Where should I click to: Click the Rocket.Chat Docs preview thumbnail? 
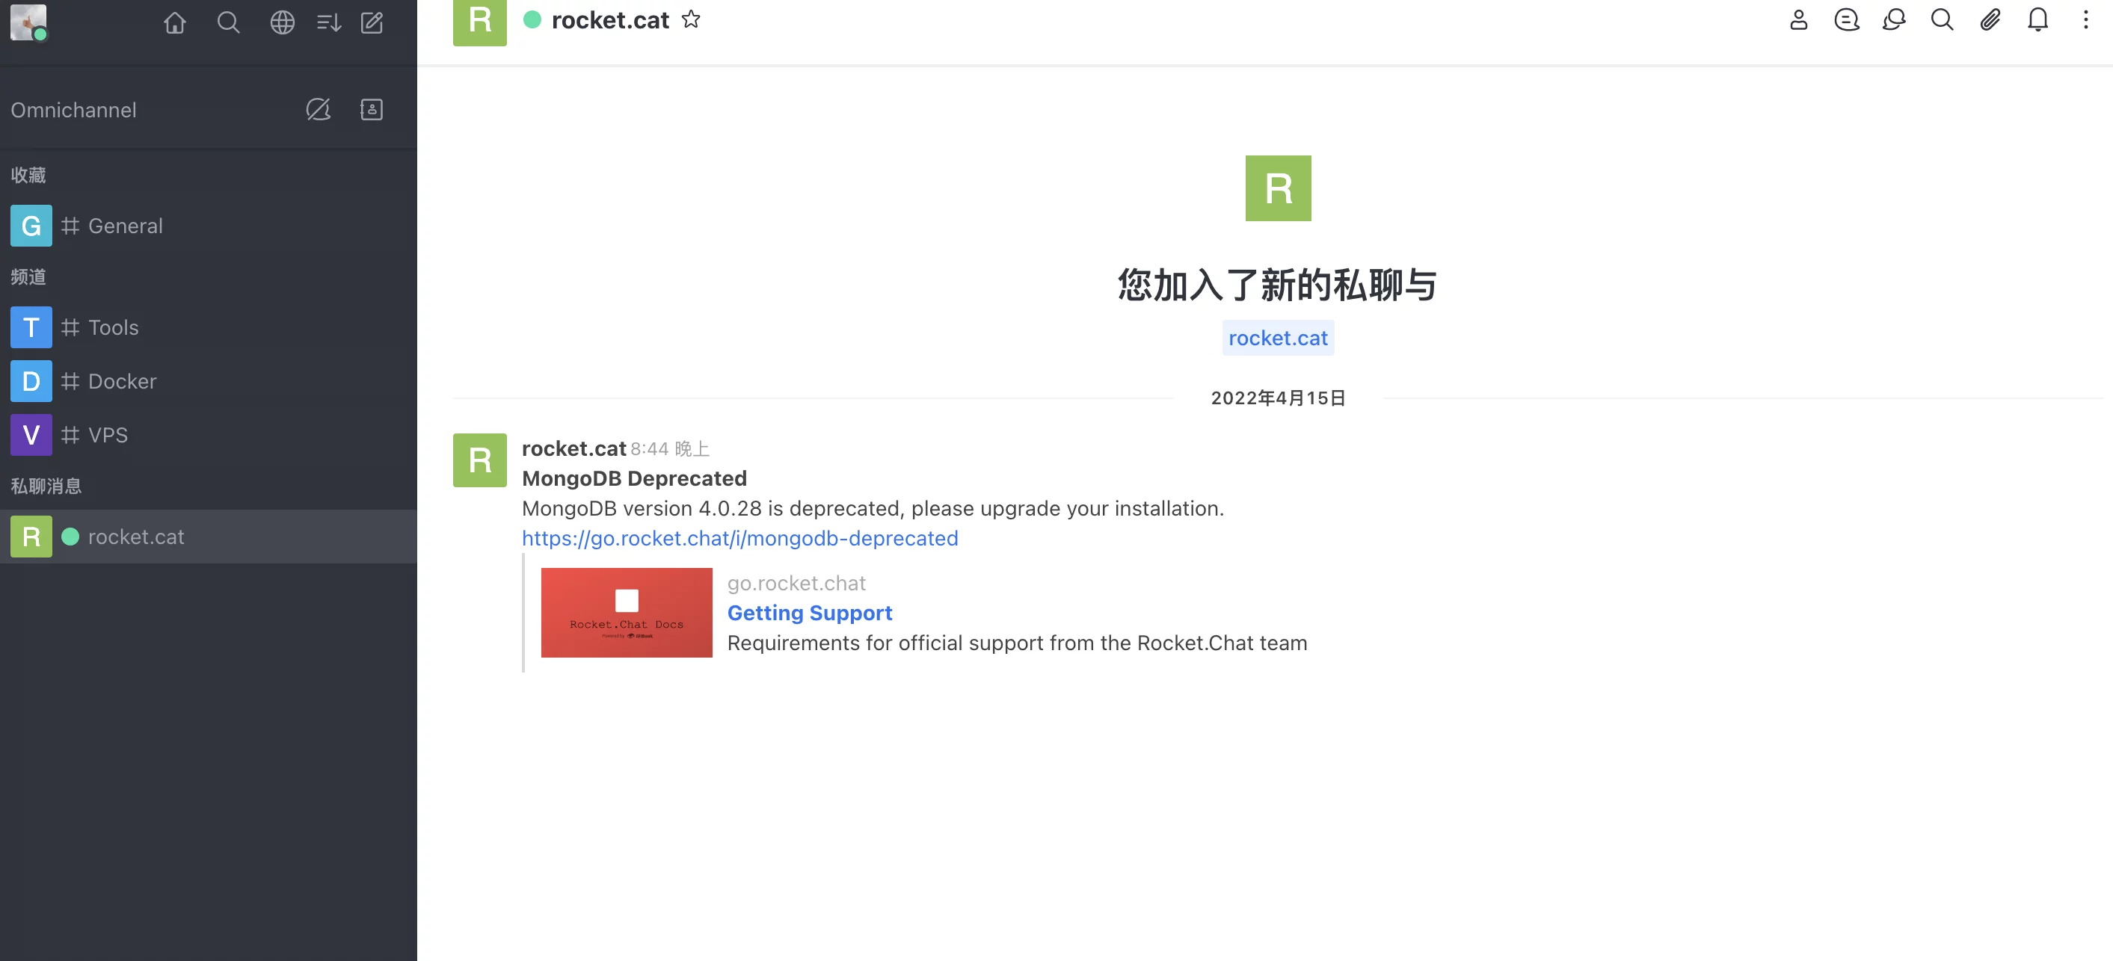626,613
